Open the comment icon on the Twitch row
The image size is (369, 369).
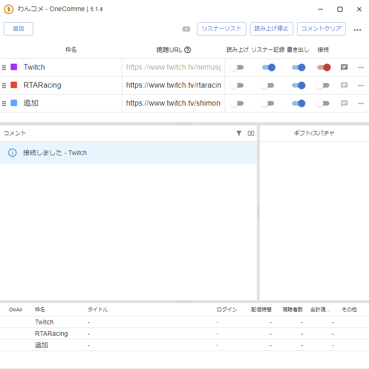coord(344,67)
